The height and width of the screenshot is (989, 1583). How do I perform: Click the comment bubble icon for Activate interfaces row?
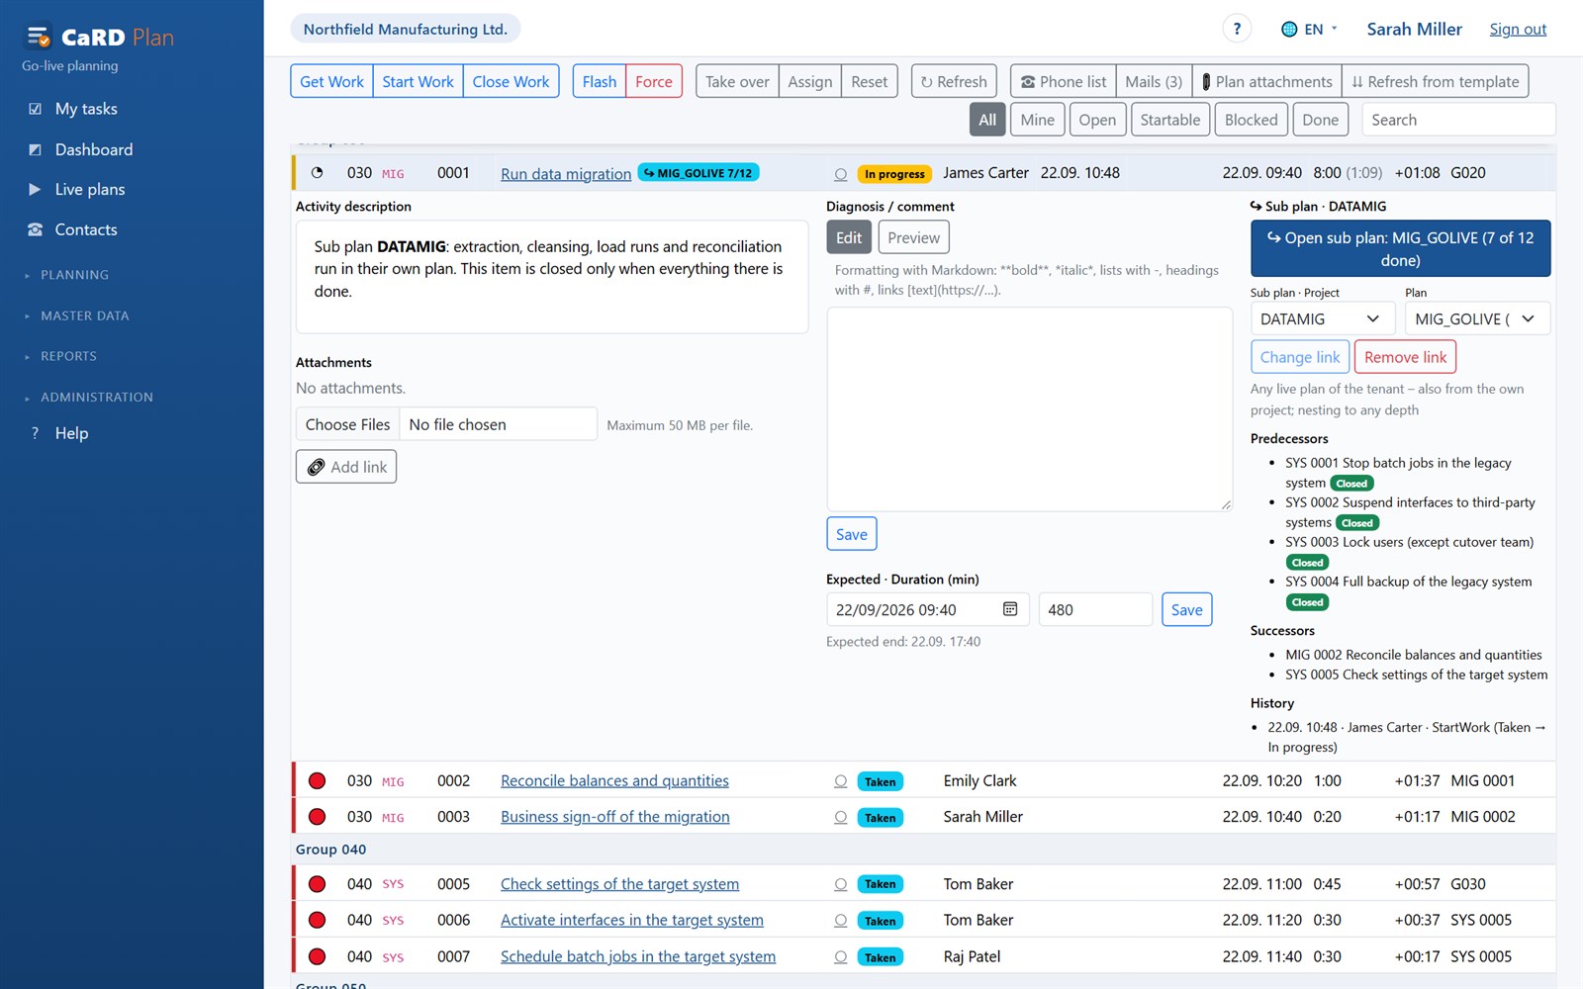841,921
